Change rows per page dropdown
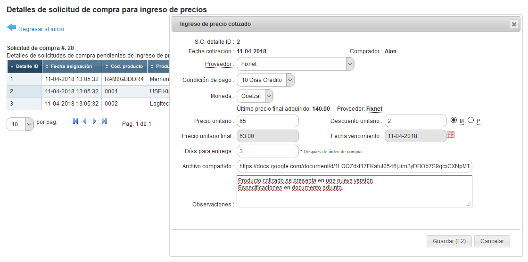 tap(29, 124)
